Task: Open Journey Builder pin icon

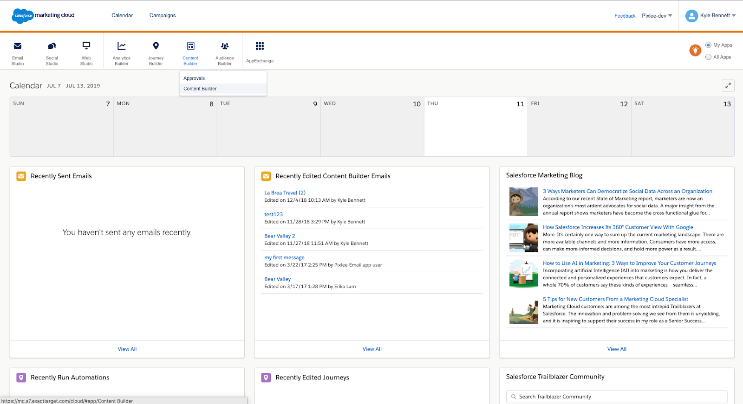Action: coord(156,46)
